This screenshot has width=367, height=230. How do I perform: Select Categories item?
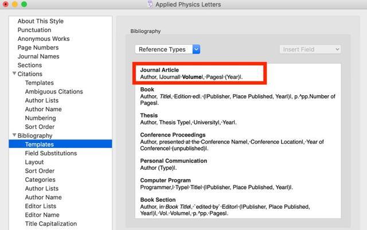click(x=40, y=180)
